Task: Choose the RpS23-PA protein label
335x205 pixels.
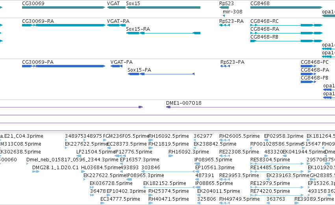Action: tap(232, 62)
